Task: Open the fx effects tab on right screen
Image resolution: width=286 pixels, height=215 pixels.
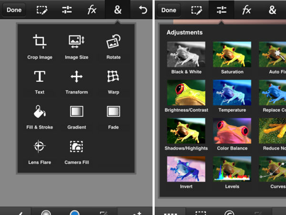Action: 246,10
